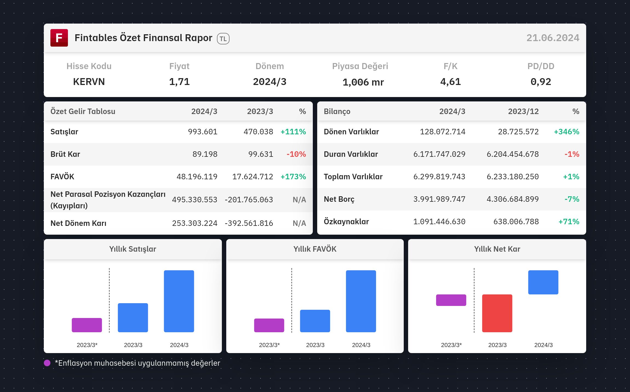This screenshot has width=630, height=392.
Task: Click the 2023/3 blue bar in Yıllık FAVÖK
Action: (x=315, y=321)
